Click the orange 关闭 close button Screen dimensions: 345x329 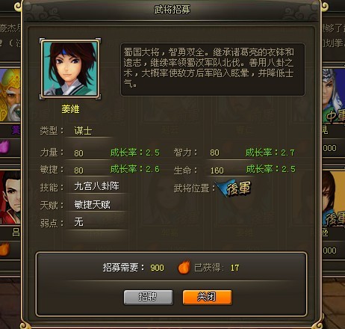coord(208,297)
